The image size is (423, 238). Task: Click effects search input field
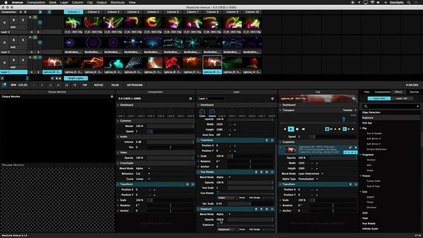click(x=391, y=106)
